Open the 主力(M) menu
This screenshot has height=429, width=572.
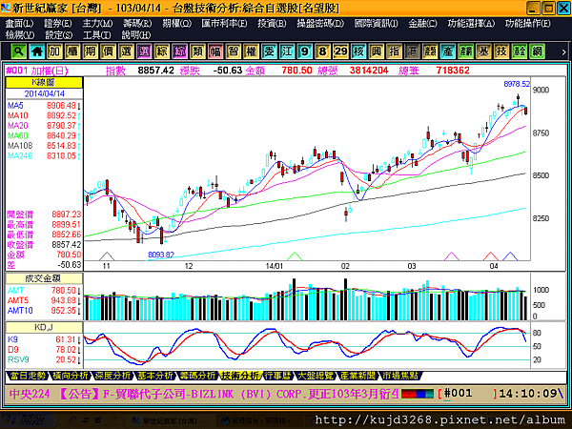97,24
